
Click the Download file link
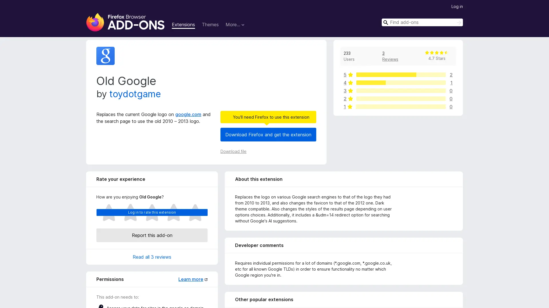pyautogui.click(x=233, y=151)
